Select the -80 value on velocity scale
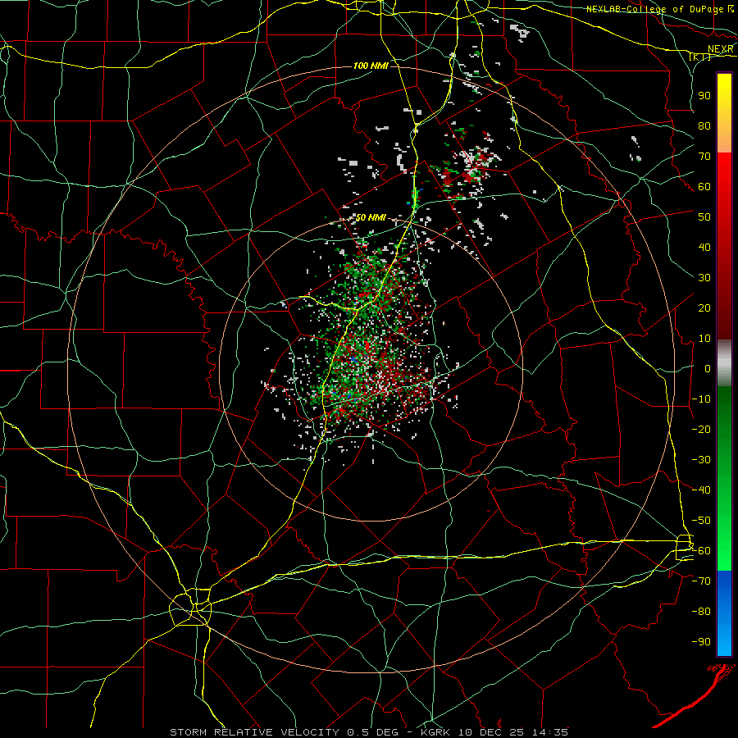Image resolution: width=738 pixels, height=738 pixels. tap(701, 612)
